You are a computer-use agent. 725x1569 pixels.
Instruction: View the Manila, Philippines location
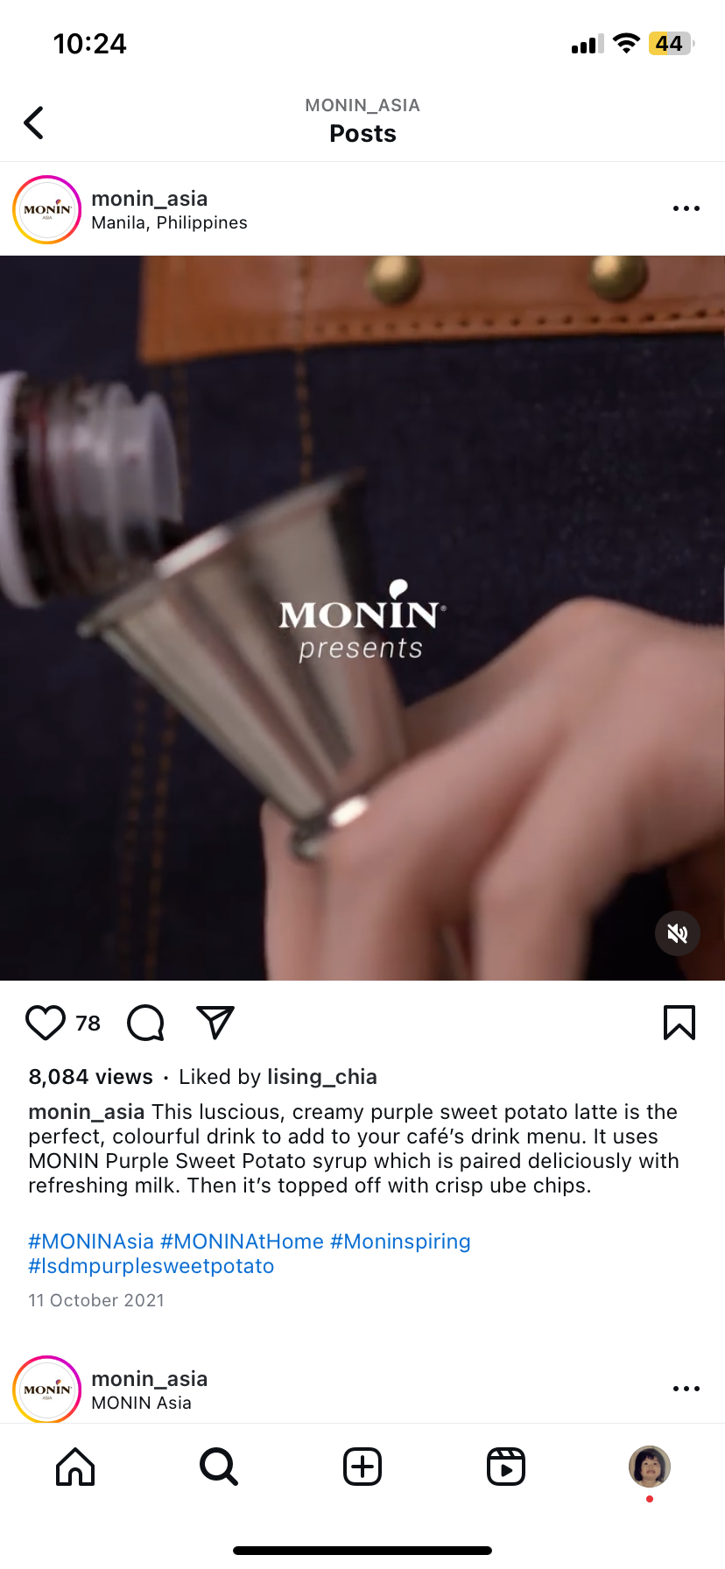coord(170,222)
